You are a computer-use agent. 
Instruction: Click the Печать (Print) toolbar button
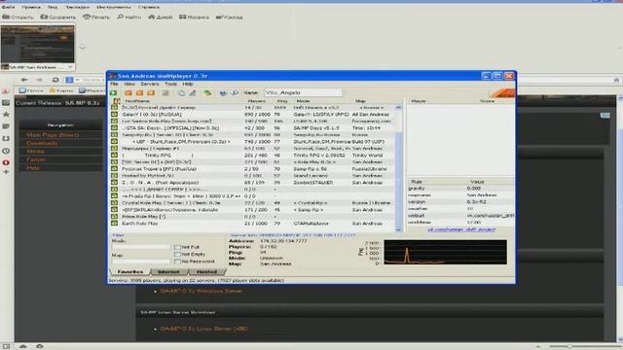[x=96, y=17]
